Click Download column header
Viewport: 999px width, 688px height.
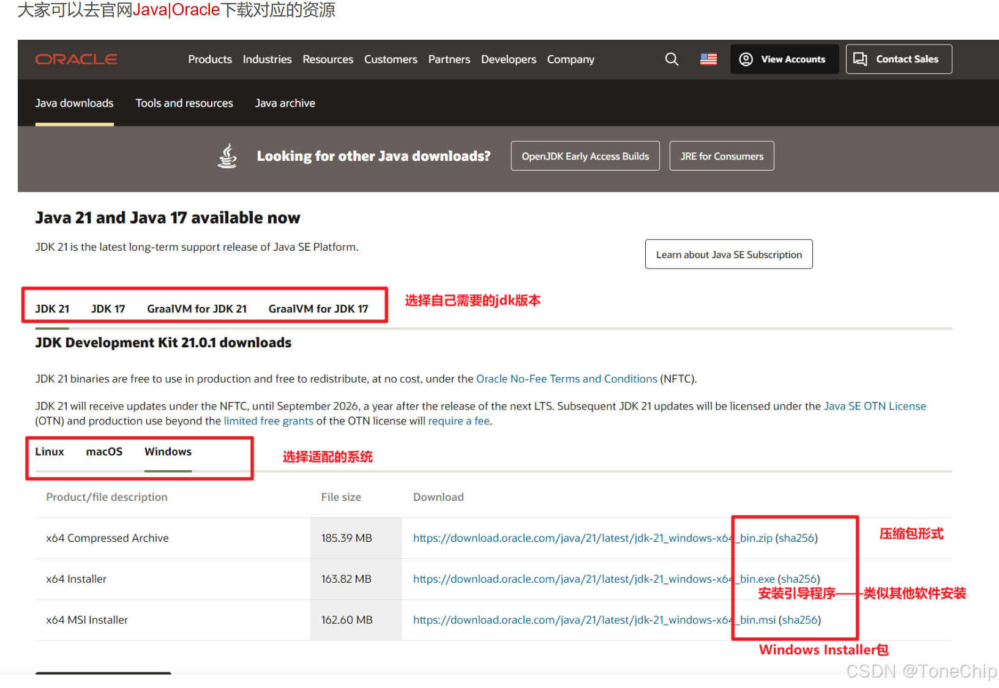point(438,497)
